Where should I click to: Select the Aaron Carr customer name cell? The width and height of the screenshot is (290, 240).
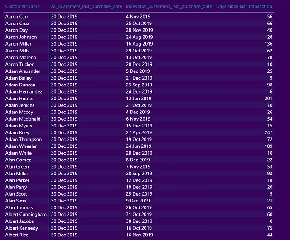tap(17, 17)
